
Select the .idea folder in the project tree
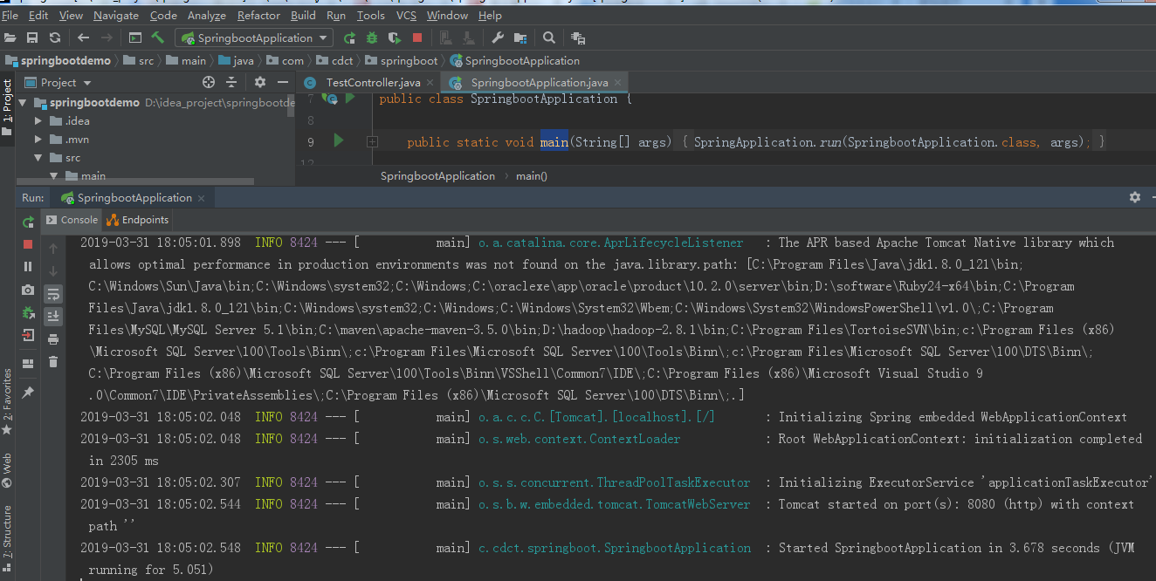click(x=69, y=120)
